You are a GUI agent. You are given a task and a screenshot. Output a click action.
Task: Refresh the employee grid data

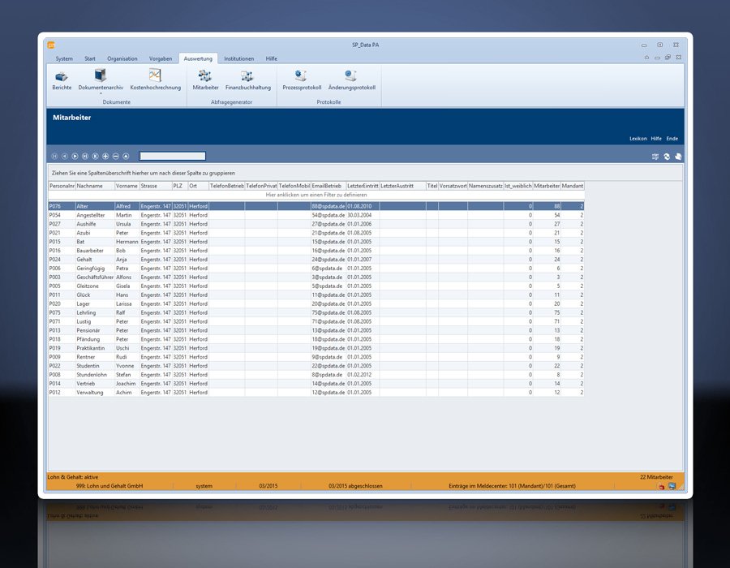click(667, 157)
